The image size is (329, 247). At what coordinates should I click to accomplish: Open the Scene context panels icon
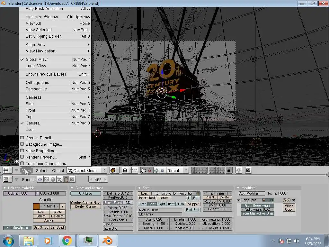[72, 179]
